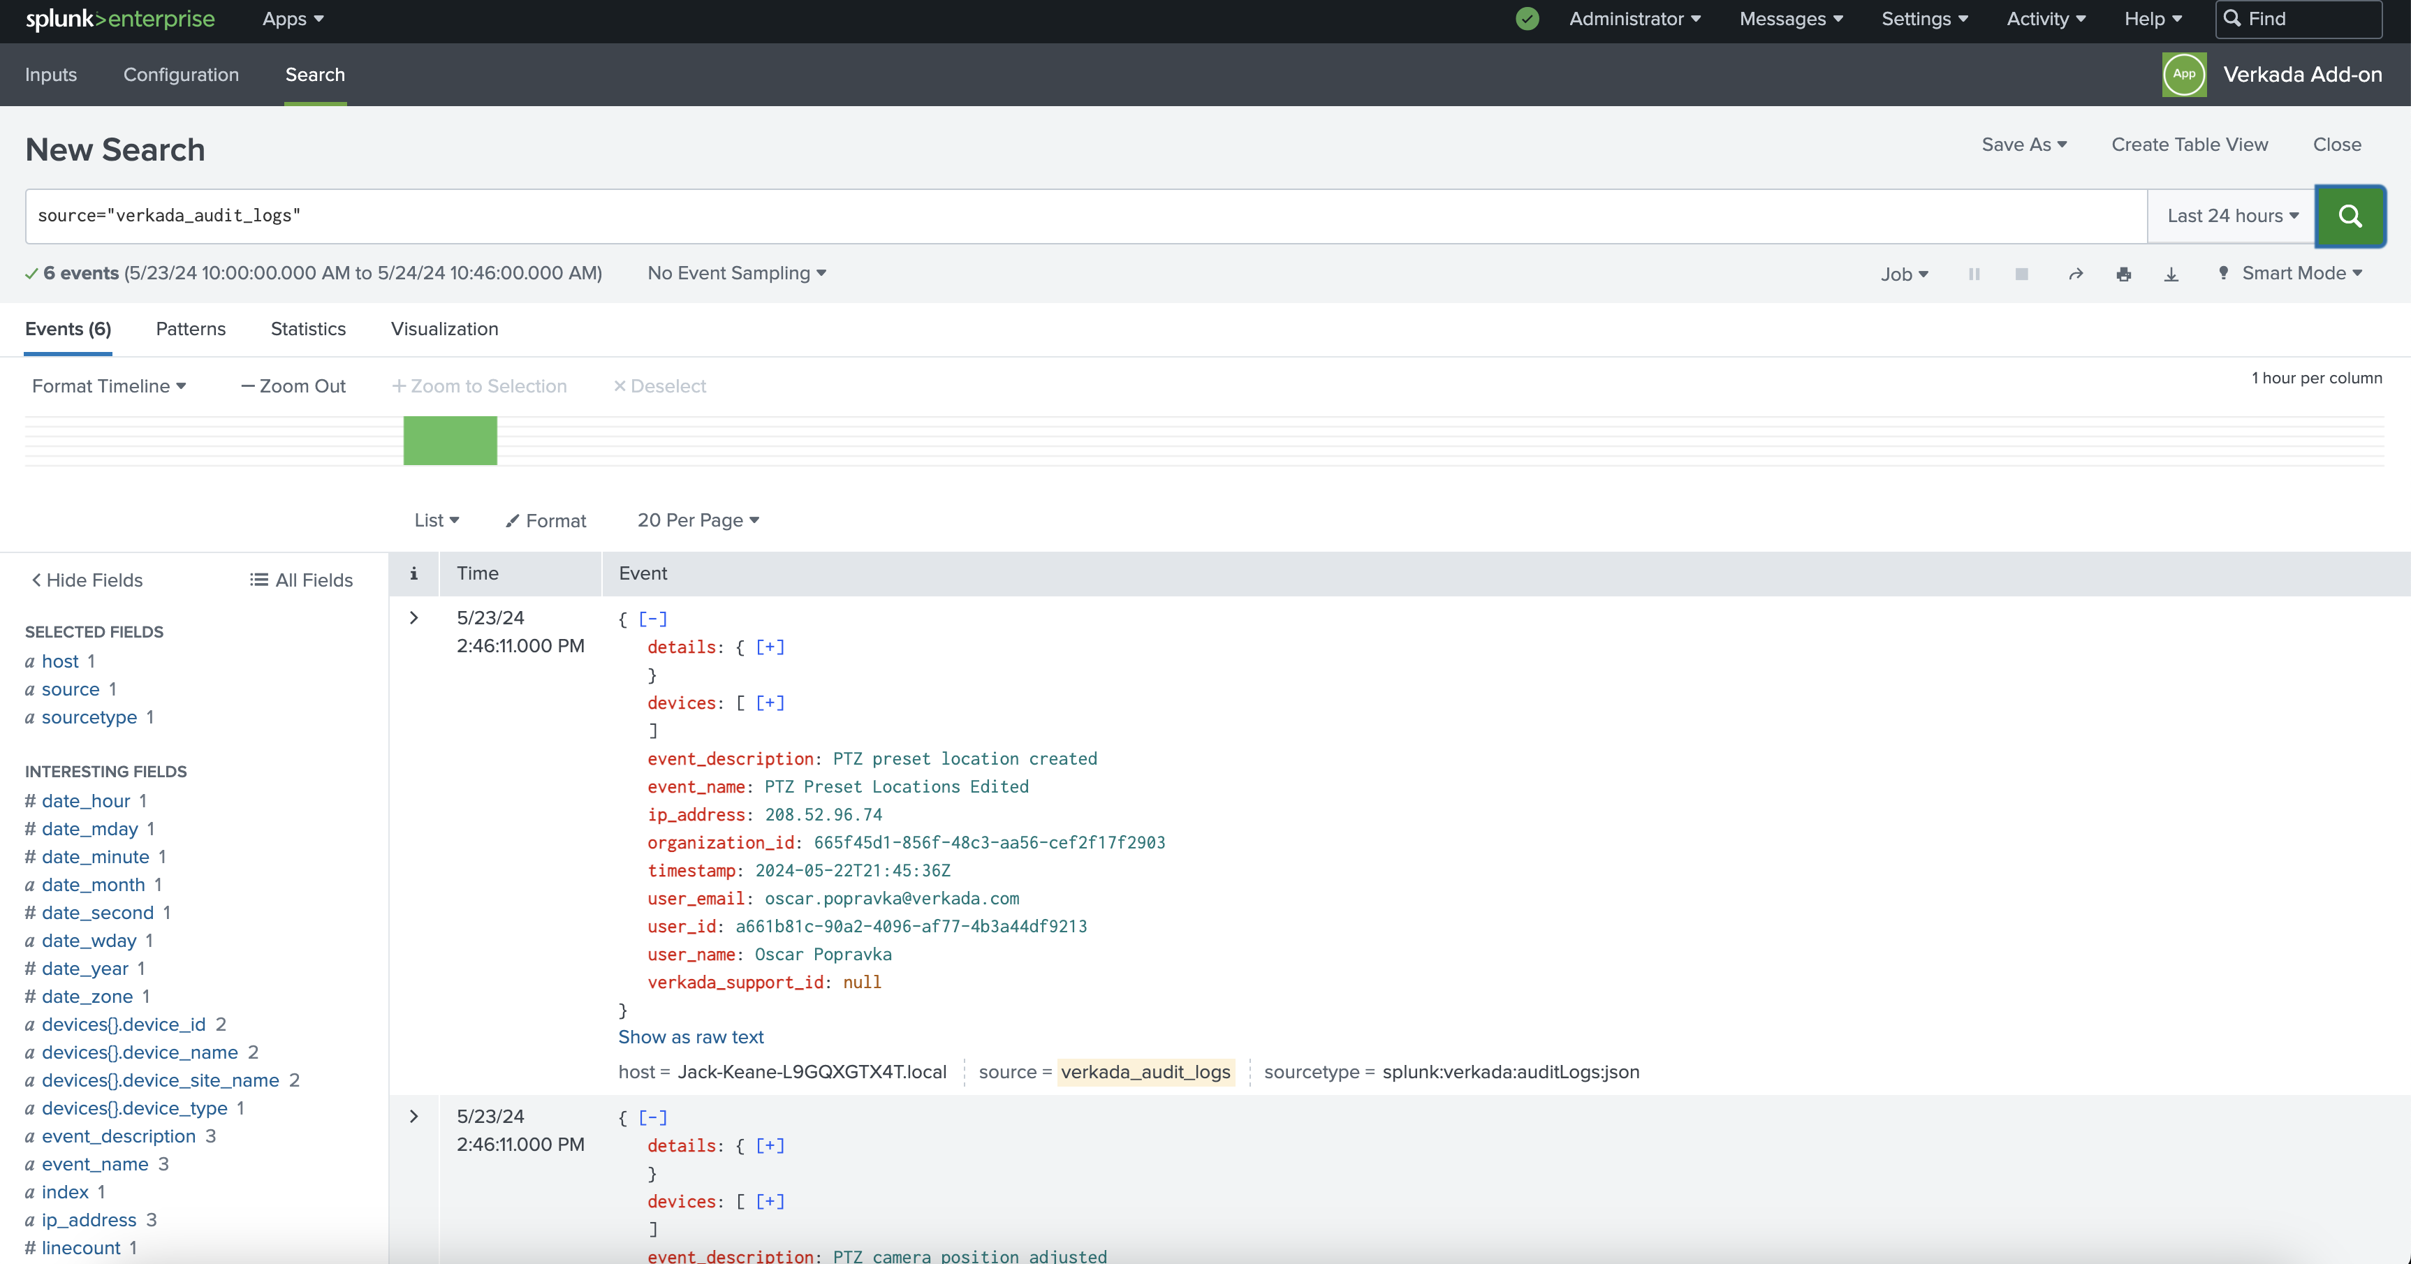Collapse JSON with first event's [-] toggle
Image resolution: width=2411 pixels, height=1264 pixels.
pos(652,619)
